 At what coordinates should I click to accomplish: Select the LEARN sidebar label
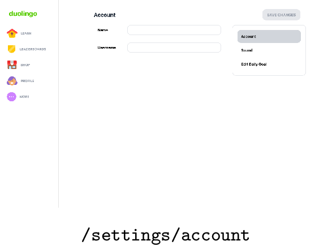(26, 33)
